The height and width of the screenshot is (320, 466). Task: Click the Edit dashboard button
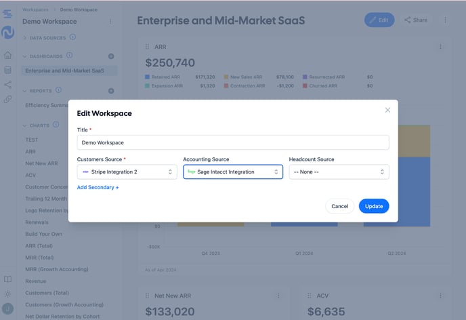(379, 20)
